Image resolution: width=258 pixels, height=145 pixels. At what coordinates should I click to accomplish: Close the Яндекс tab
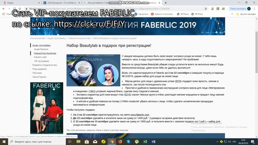click(39, 3)
